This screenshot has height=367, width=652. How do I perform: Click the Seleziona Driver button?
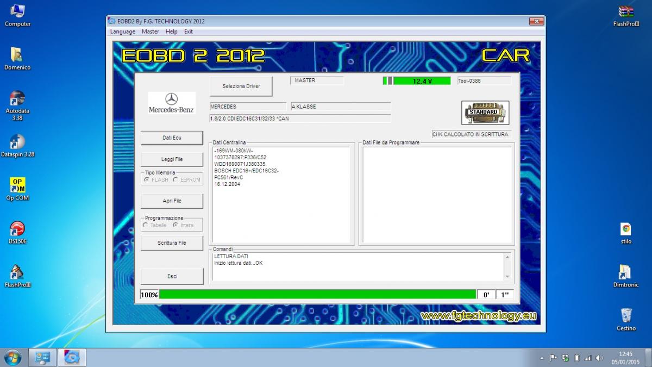[x=241, y=86]
